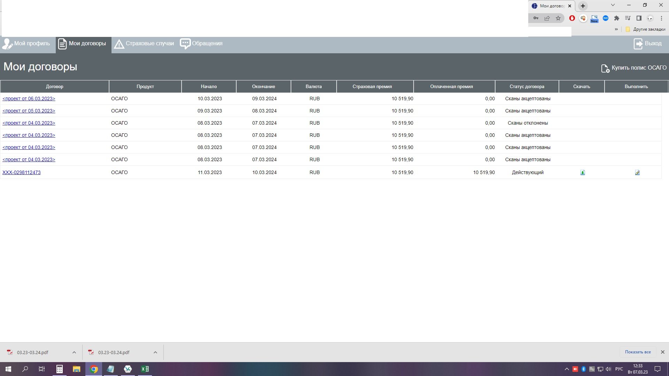Image resolution: width=669 pixels, height=376 pixels.
Task: Open Excel from the taskbar
Action: pos(145,369)
